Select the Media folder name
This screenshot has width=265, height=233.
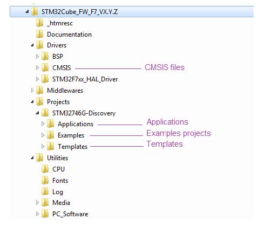coord(61,203)
